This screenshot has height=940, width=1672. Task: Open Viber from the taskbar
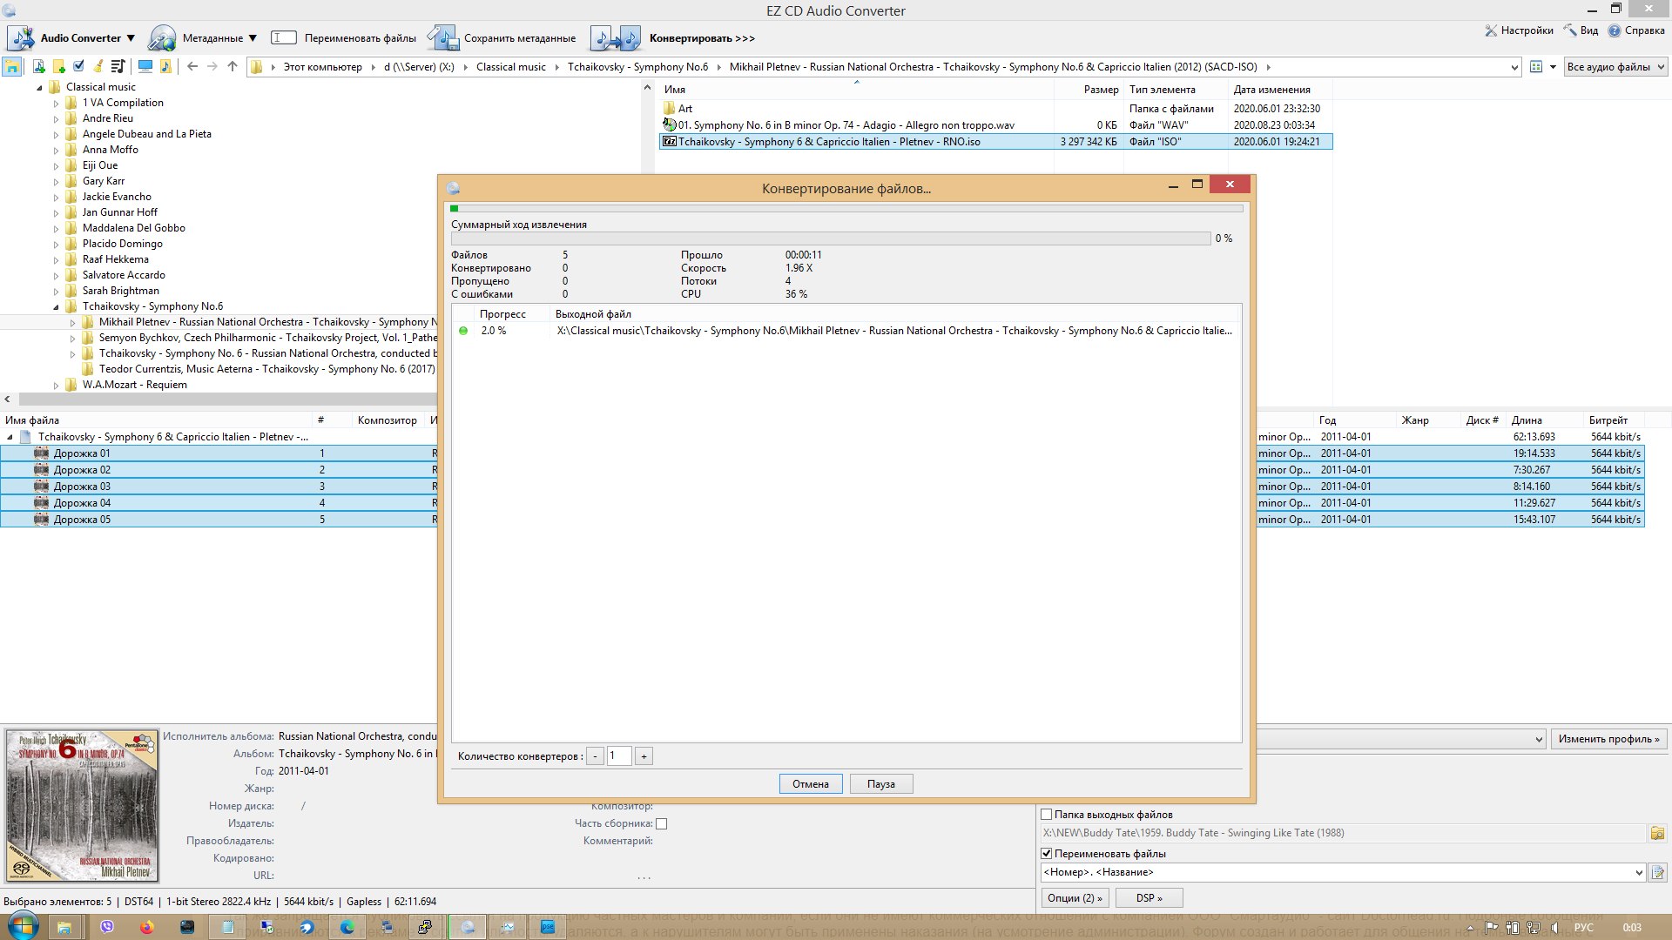tap(107, 927)
